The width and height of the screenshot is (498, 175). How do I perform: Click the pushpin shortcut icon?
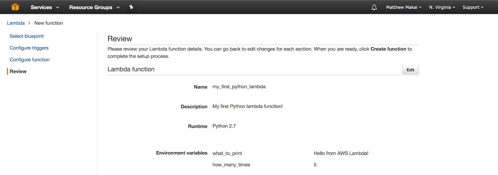(131, 7)
